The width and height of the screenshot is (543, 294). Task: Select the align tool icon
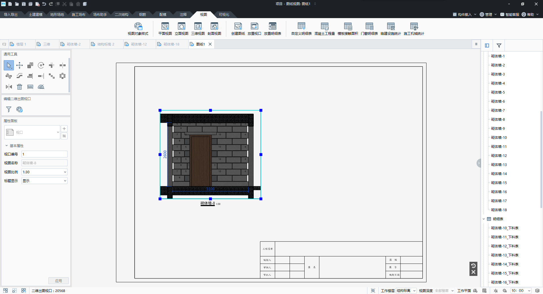click(30, 76)
